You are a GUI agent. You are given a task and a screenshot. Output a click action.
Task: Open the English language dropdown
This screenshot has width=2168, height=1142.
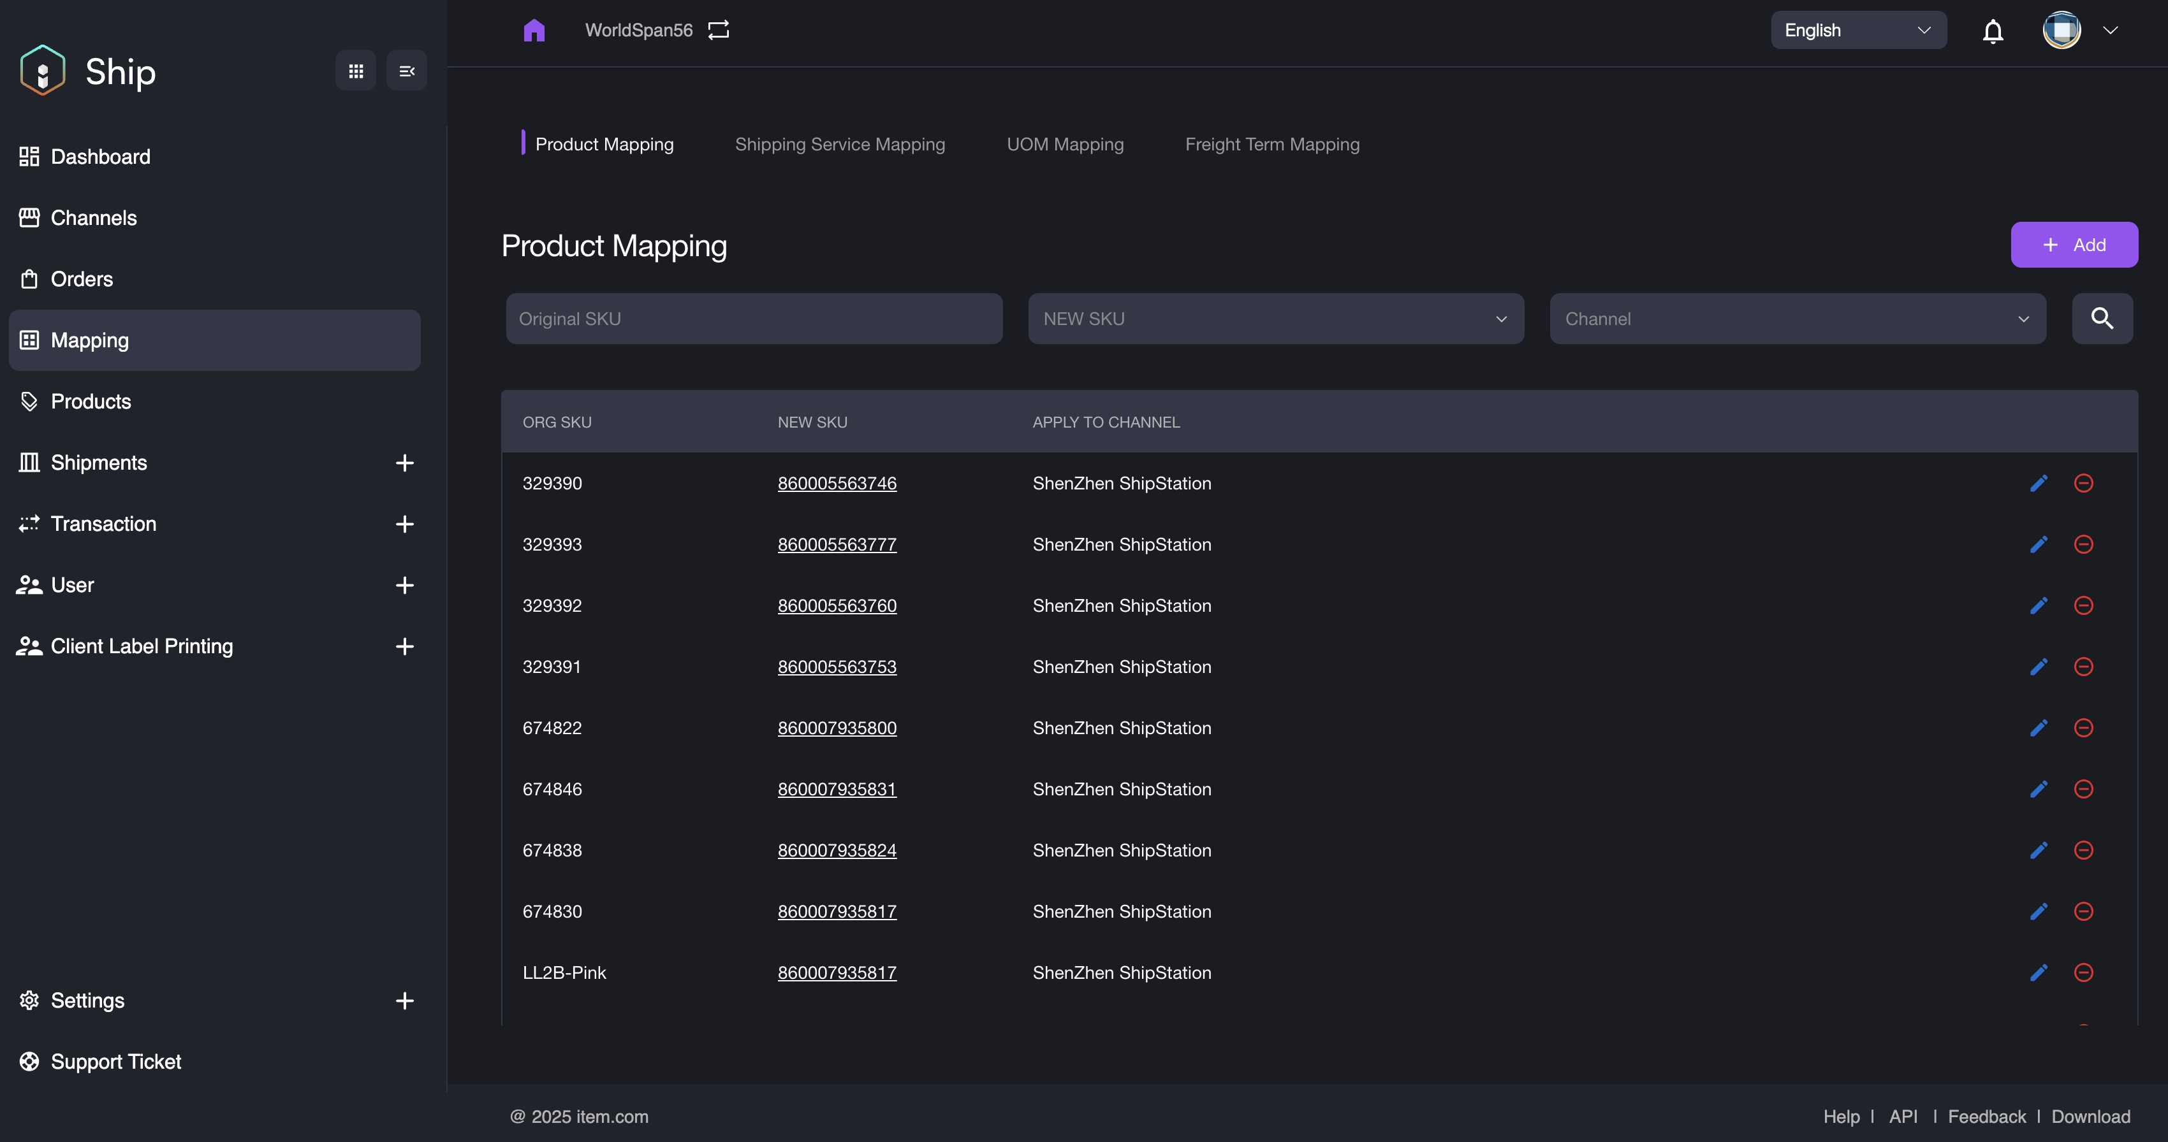click(x=1857, y=31)
